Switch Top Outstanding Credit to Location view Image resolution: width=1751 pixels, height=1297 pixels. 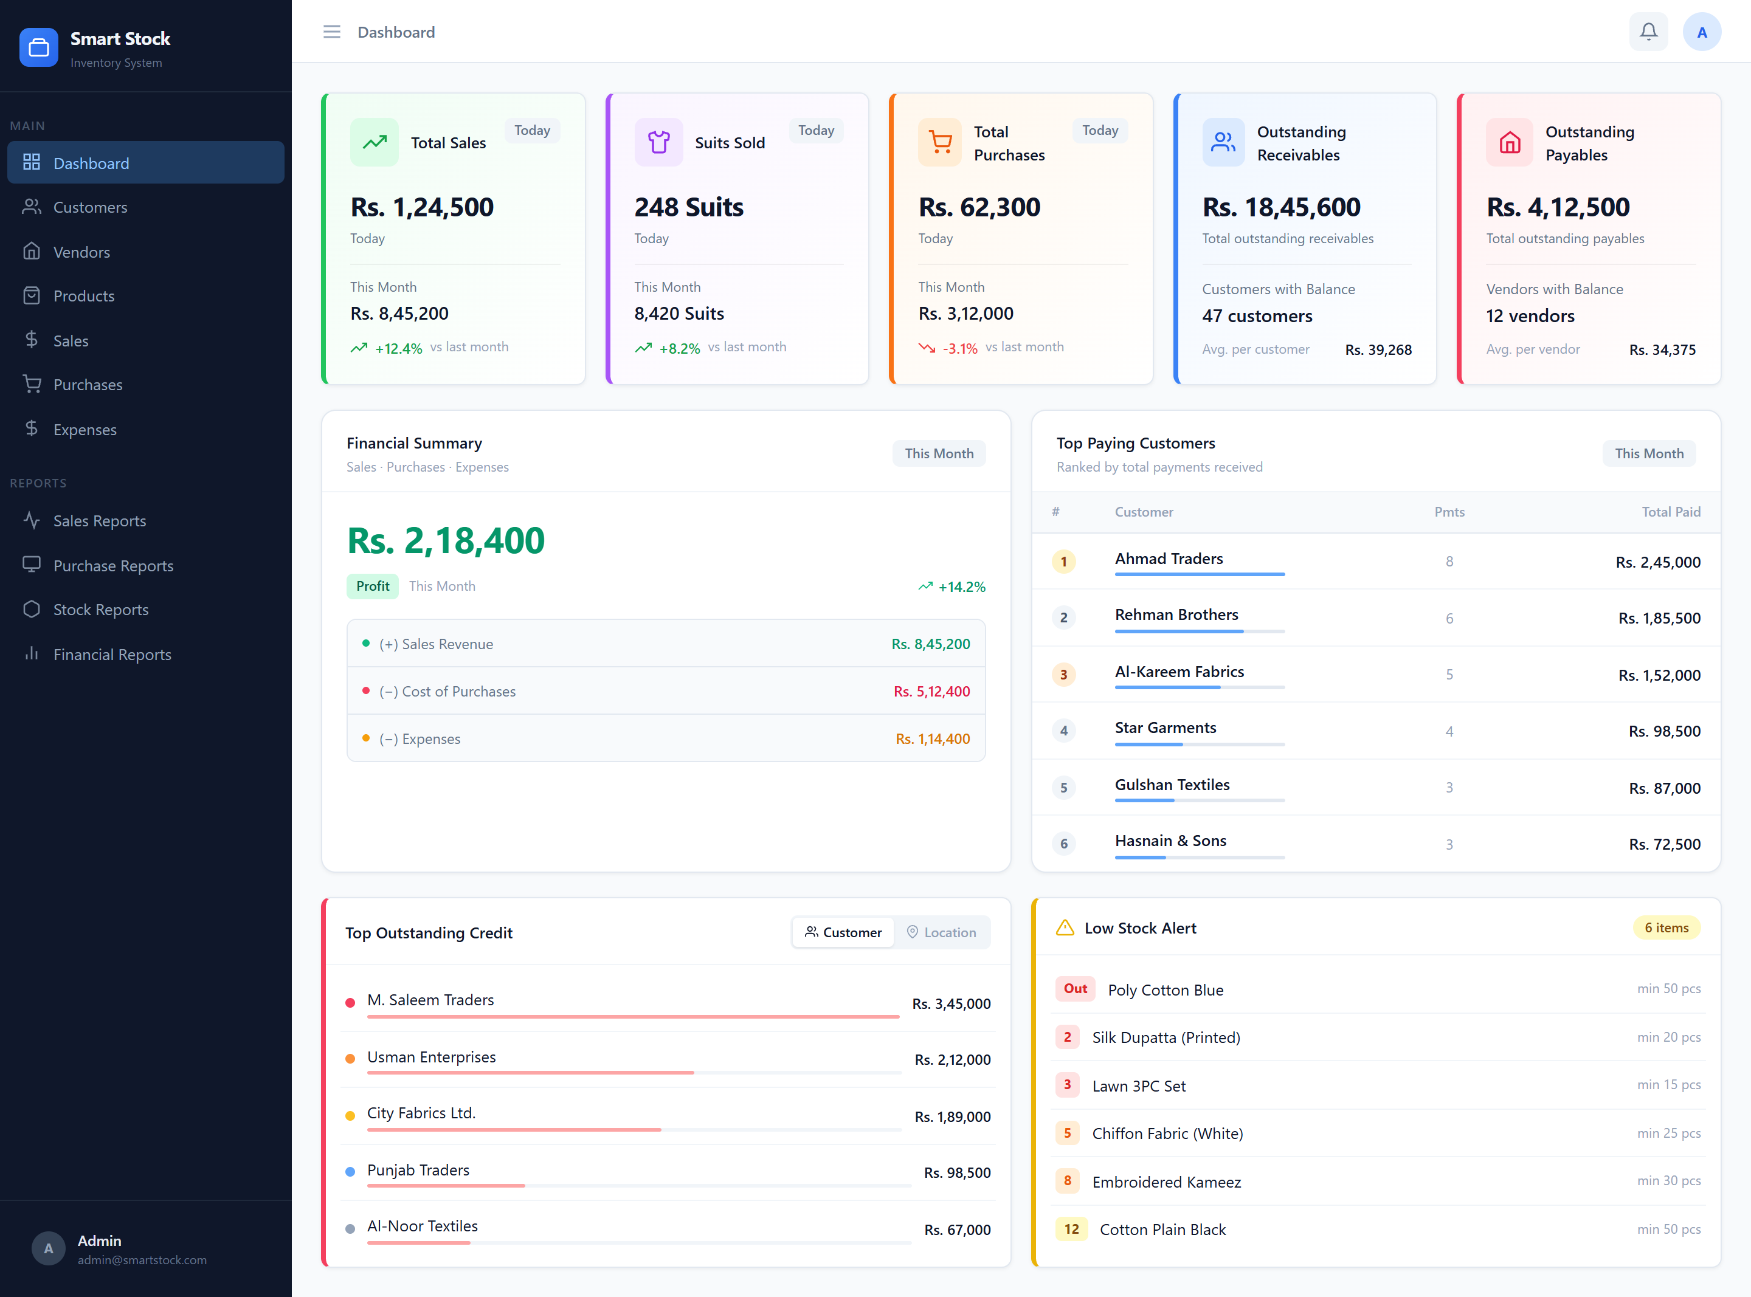941,932
